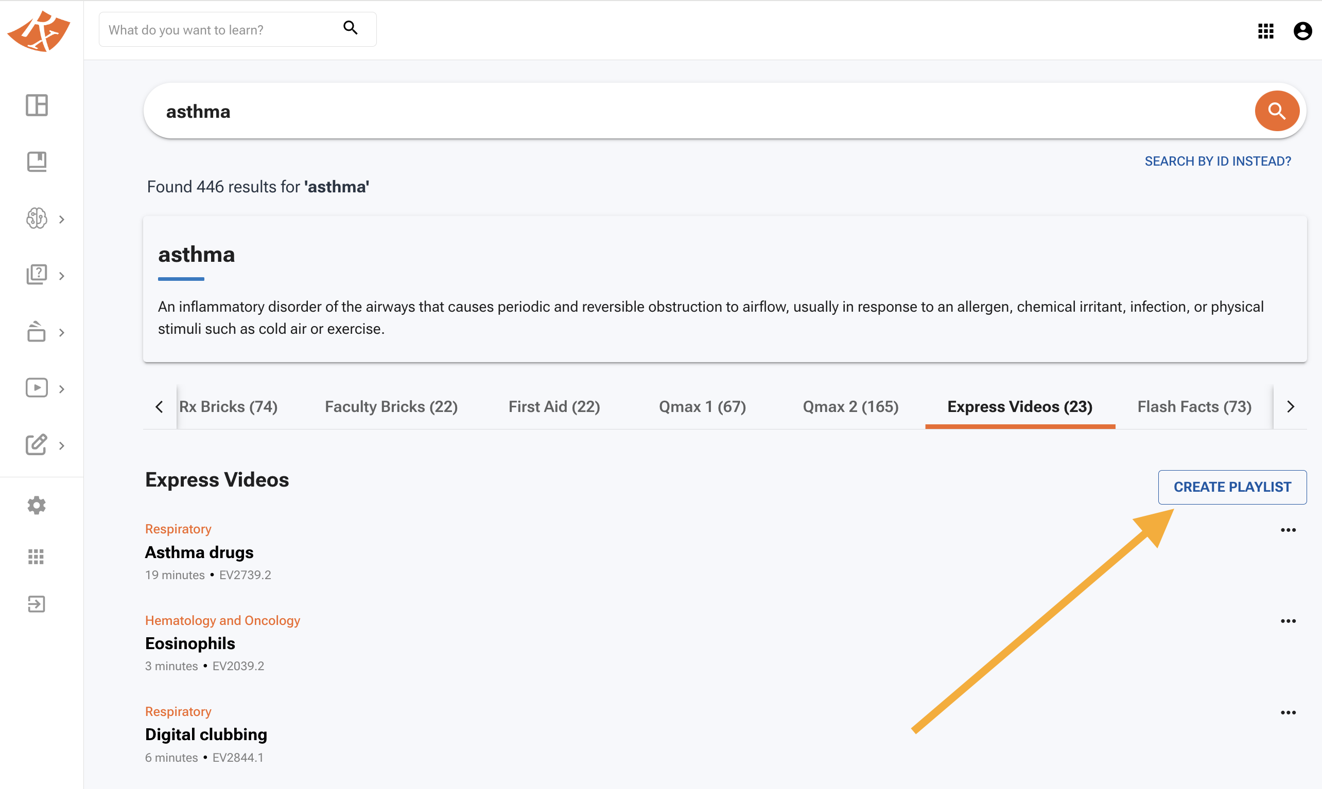
Task: Open options menu for Asthma drugs video
Action: (1288, 529)
